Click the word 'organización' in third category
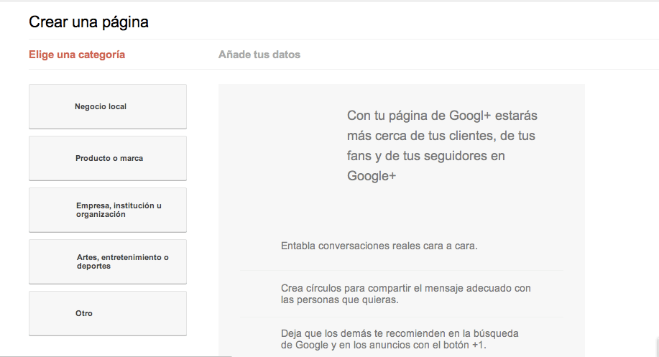 (101, 214)
